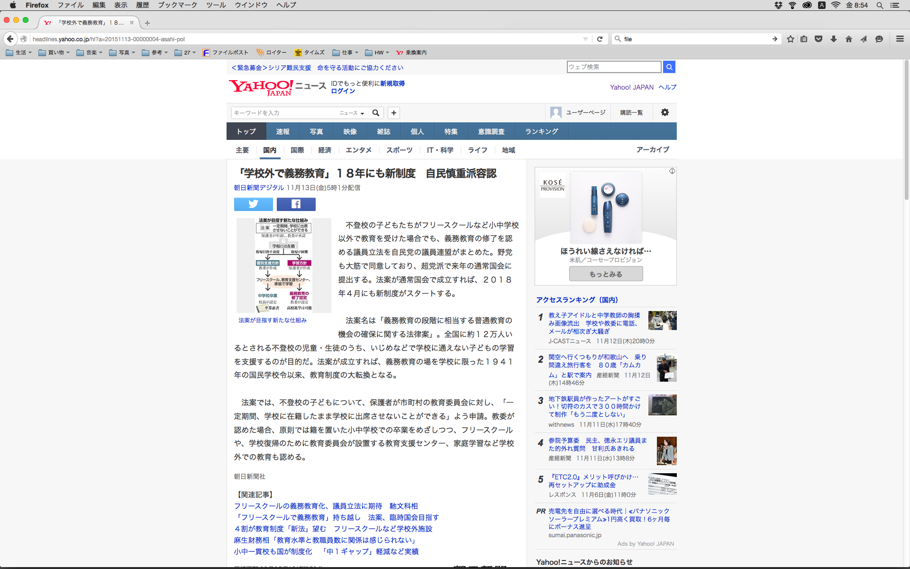This screenshot has height=569, width=910.
Task: Open the article diagram thumbnail image
Action: point(283,265)
